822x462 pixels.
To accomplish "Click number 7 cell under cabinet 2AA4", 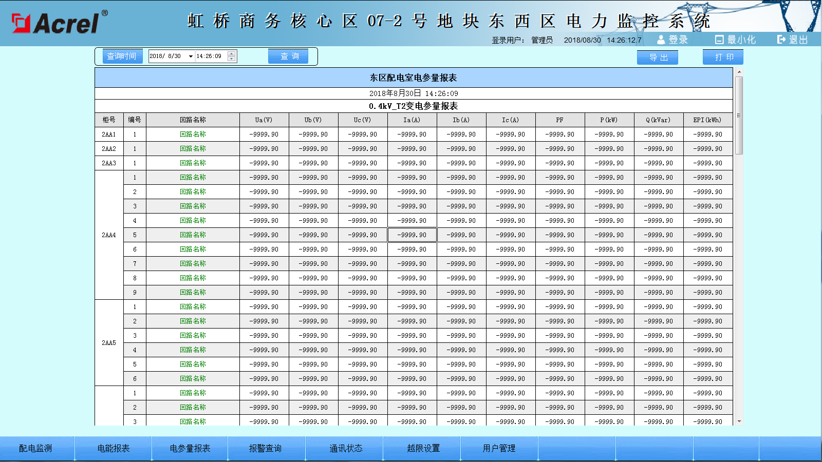I will (x=135, y=264).
